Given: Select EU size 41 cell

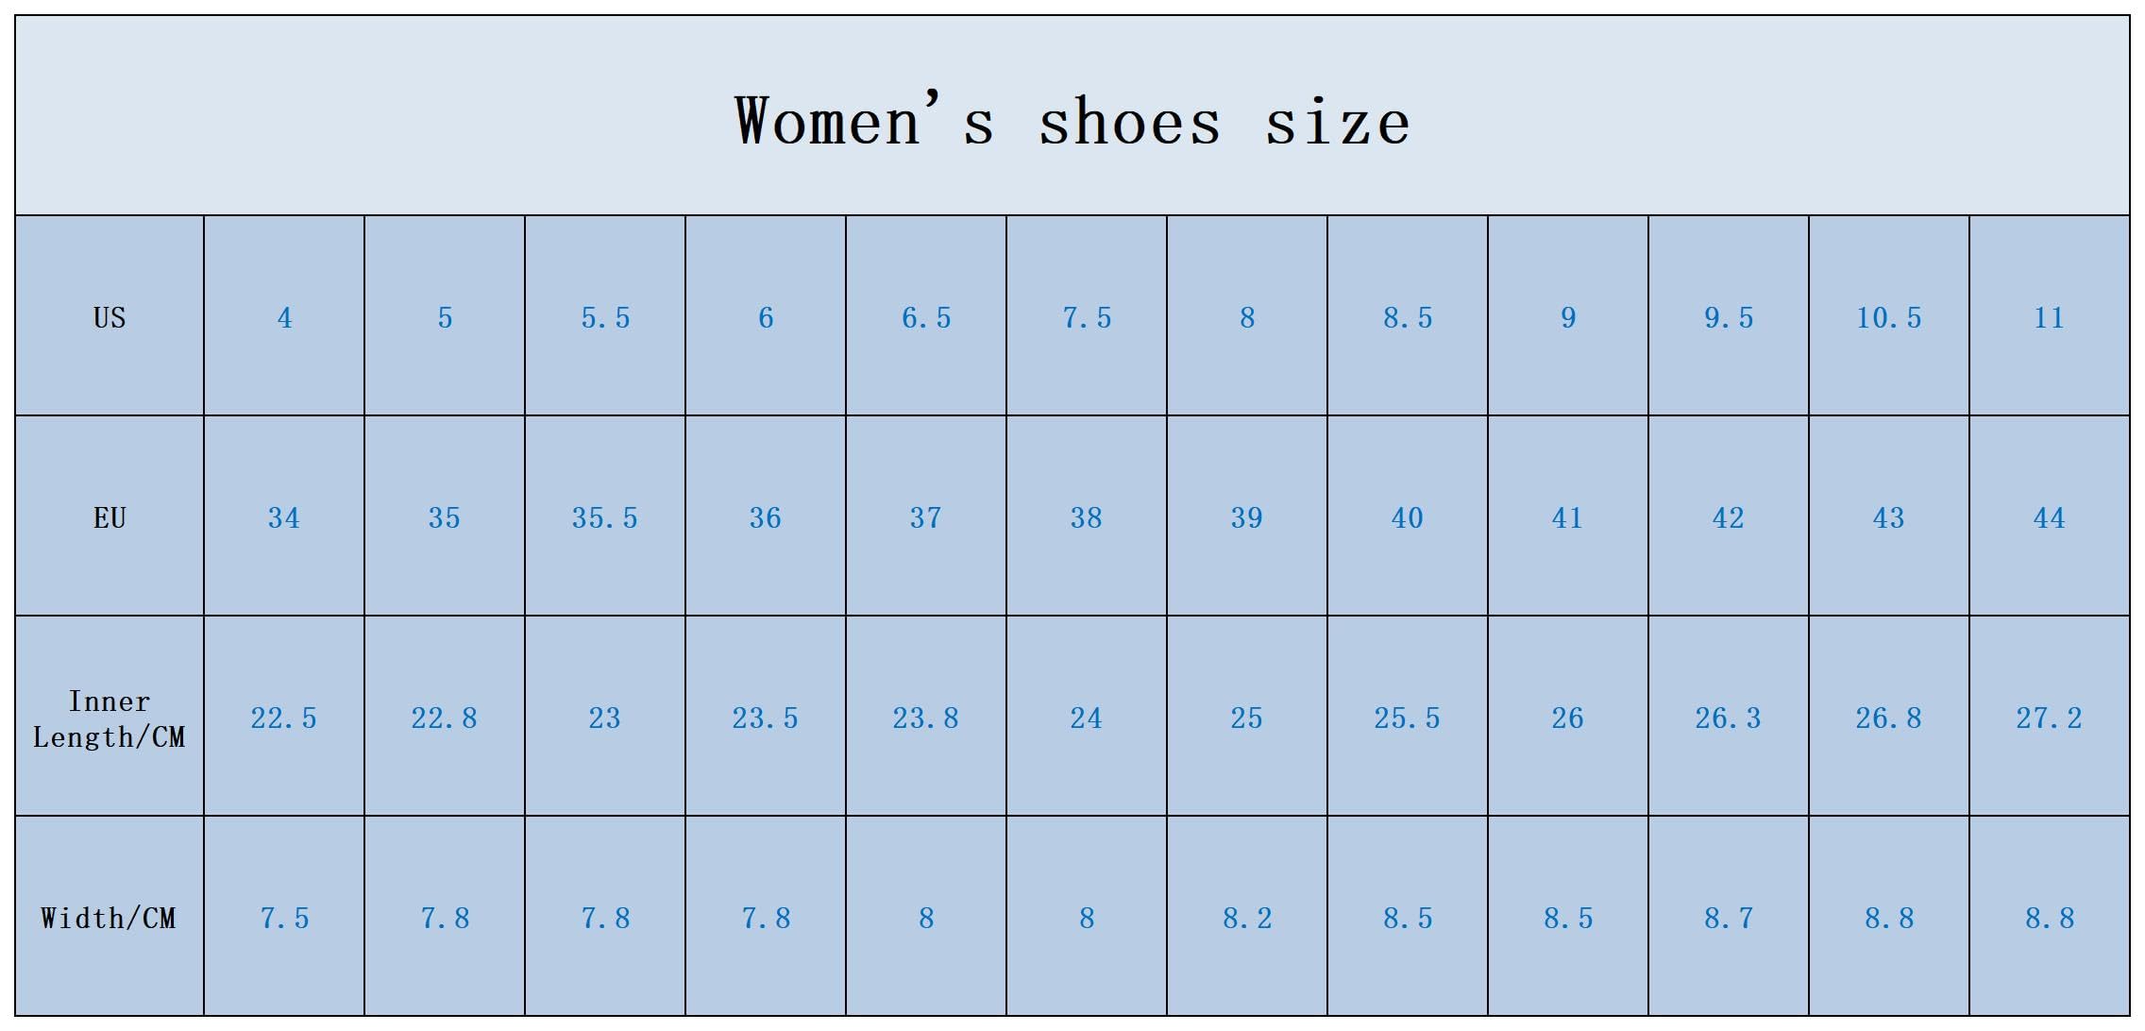Looking at the screenshot, I should (x=1567, y=517).
